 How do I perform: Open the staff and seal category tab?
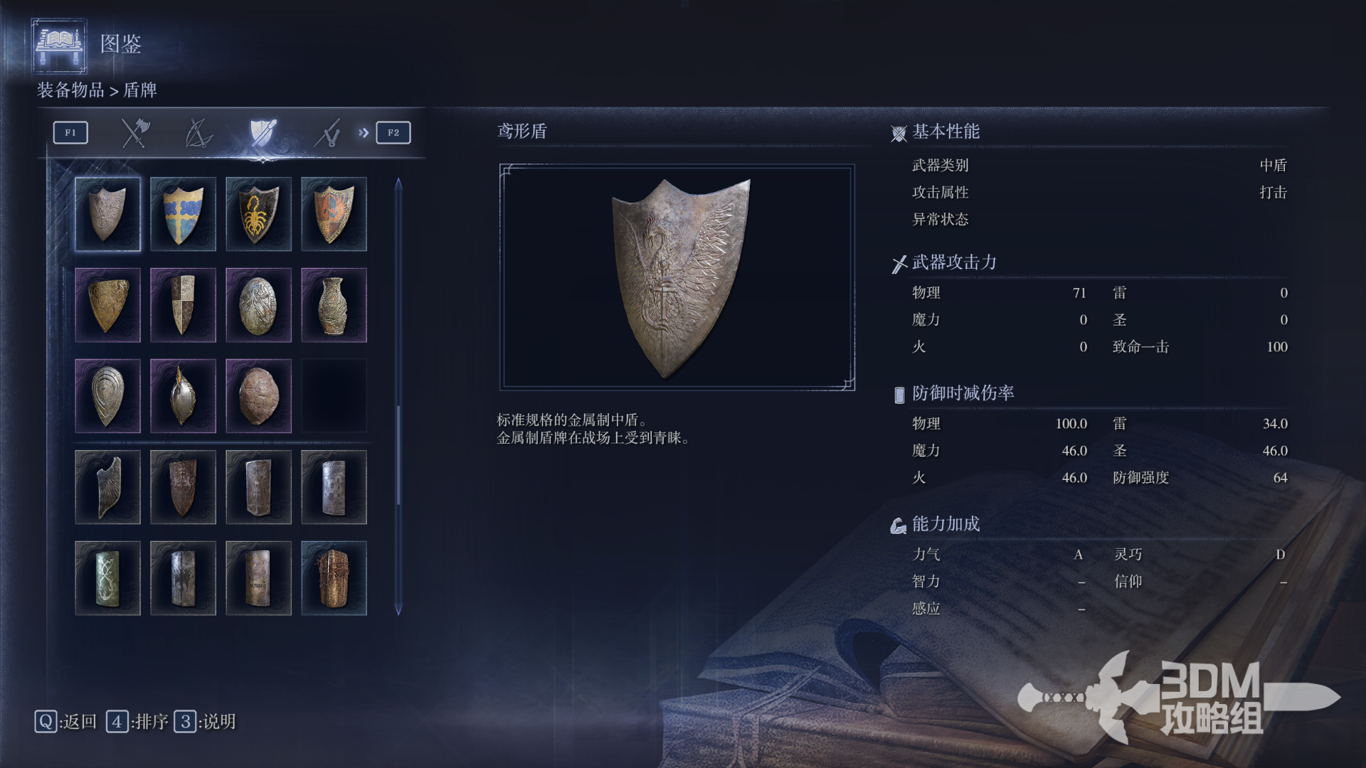point(327,133)
